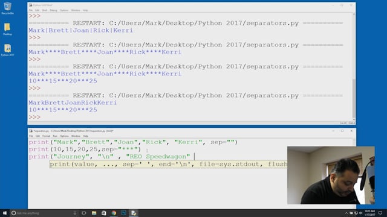Click the network icon in system tray
Viewport: 387px width, 217px height.
[x=356, y=213]
